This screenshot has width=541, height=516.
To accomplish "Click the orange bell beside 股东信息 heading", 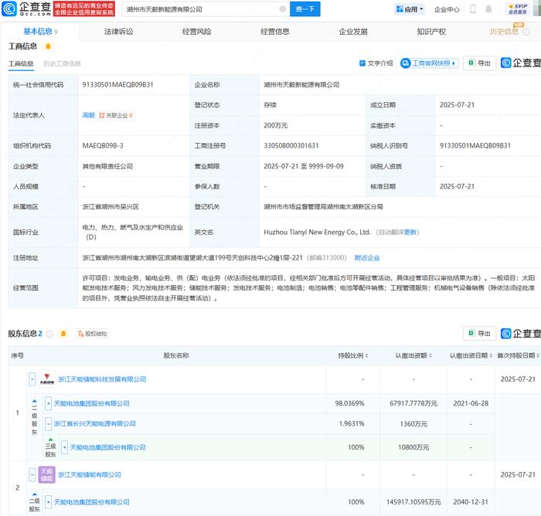I will coord(63,334).
